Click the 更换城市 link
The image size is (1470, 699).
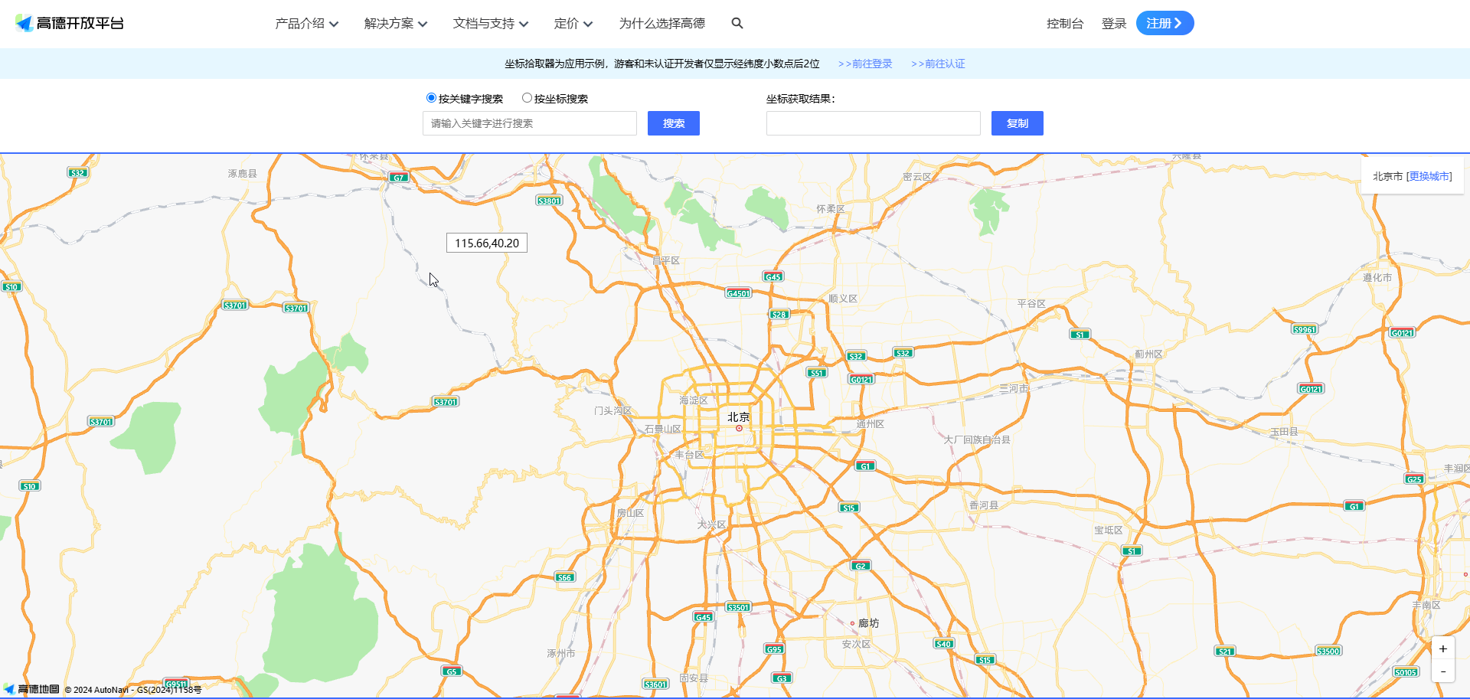click(1429, 176)
